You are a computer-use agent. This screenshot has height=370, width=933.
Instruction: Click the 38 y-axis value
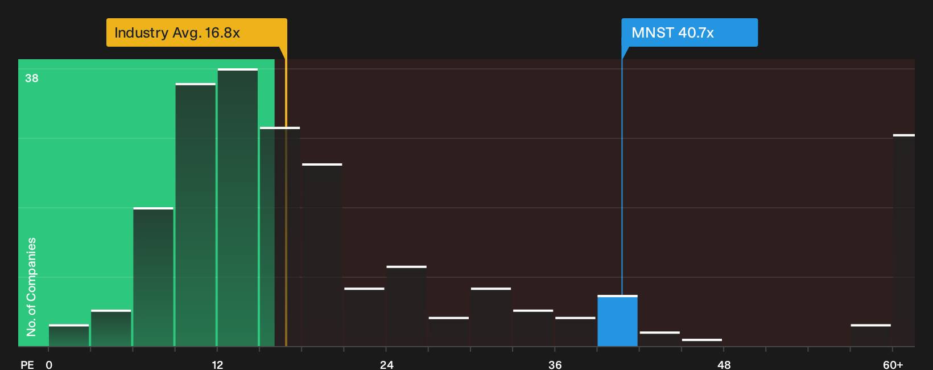click(x=32, y=78)
